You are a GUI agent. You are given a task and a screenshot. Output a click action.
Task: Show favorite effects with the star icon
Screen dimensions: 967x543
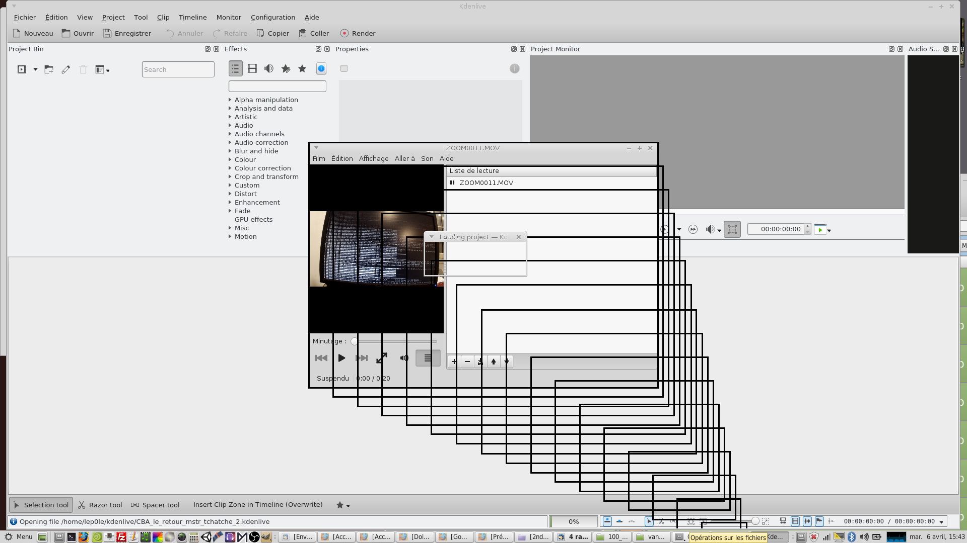point(302,68)
